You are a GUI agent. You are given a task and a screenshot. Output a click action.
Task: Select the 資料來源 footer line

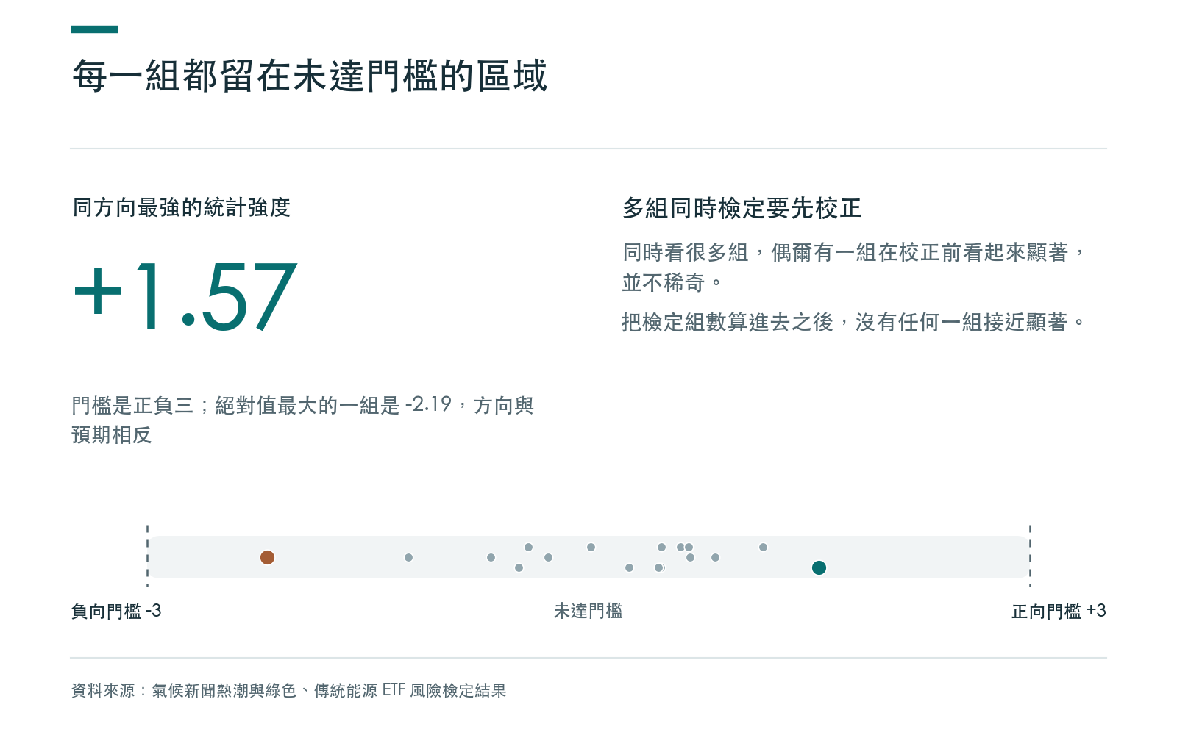(x=288, y=690)
